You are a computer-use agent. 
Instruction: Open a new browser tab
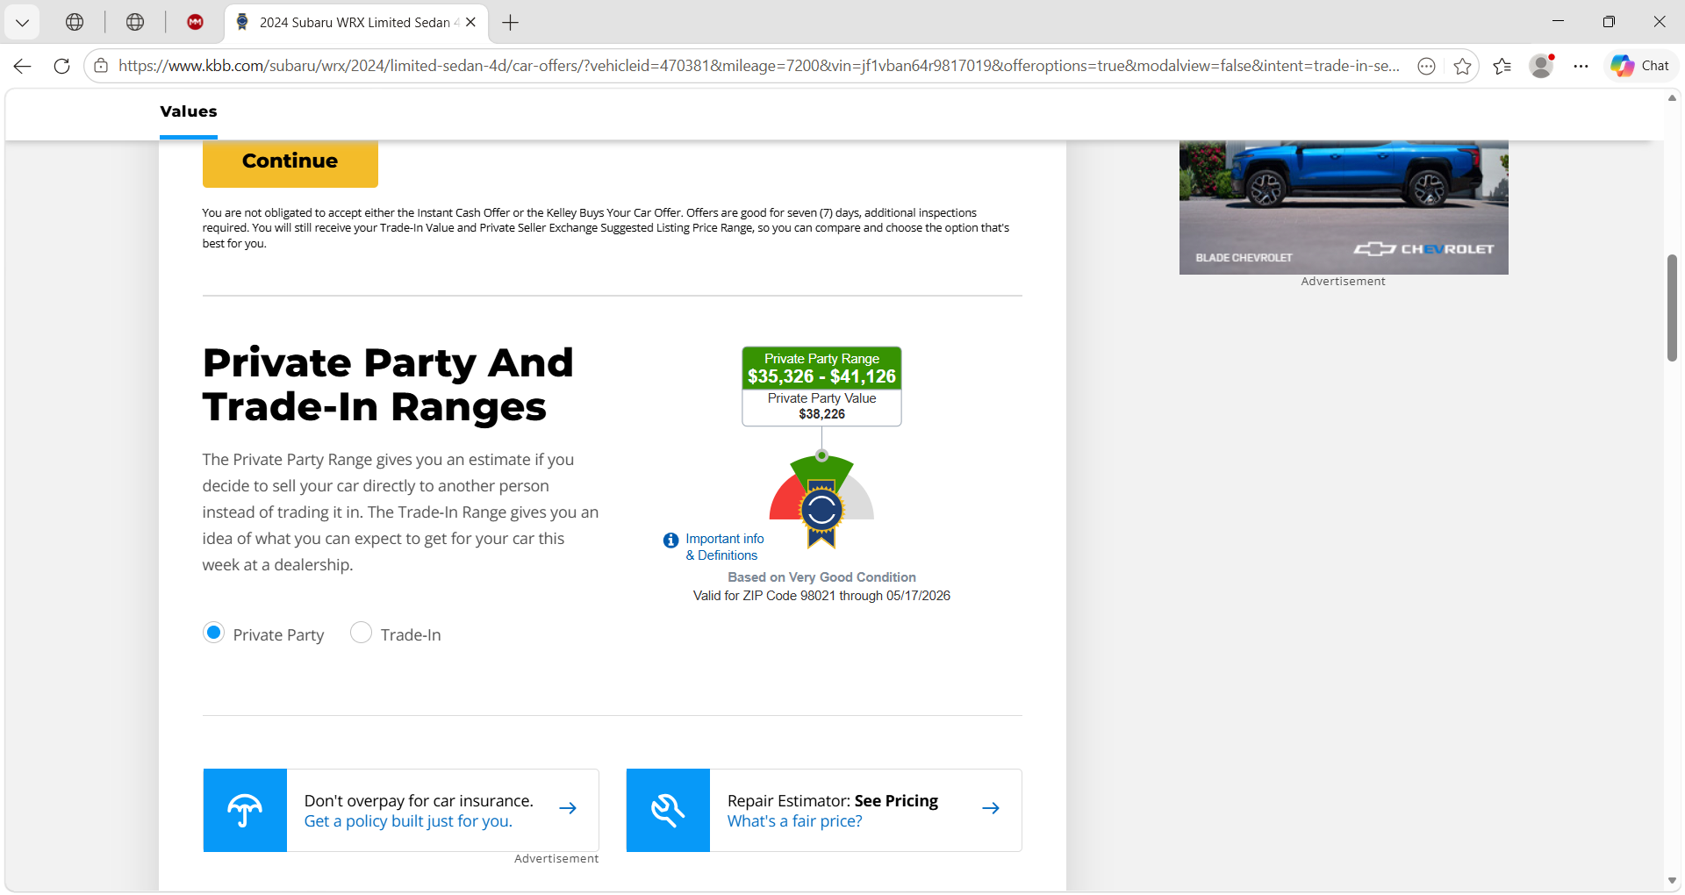point(510,22)
